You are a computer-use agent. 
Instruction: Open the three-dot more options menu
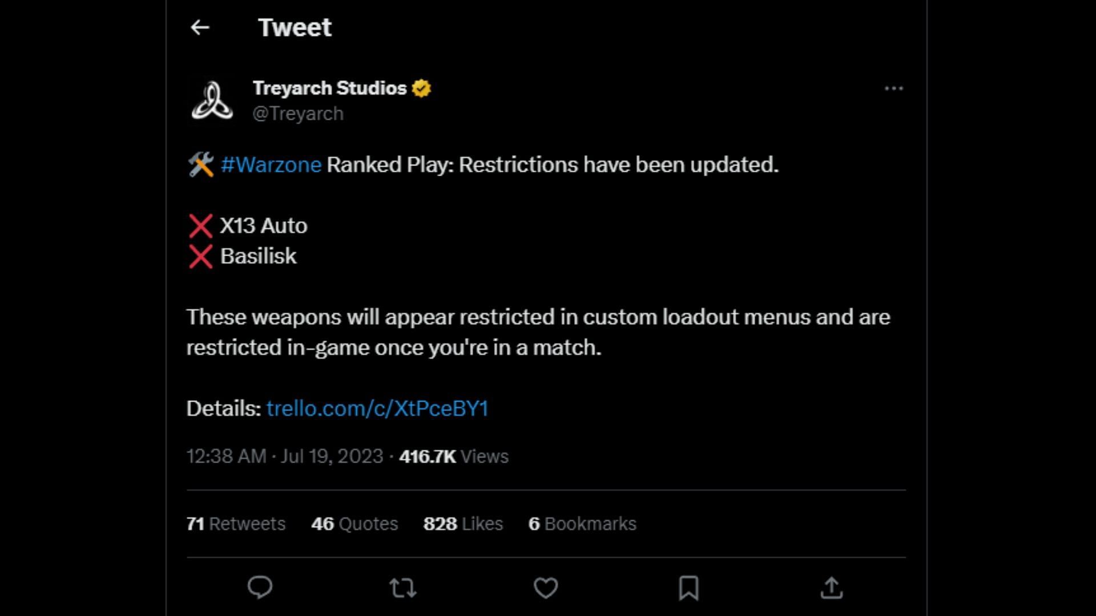click(x=893, y=88)
